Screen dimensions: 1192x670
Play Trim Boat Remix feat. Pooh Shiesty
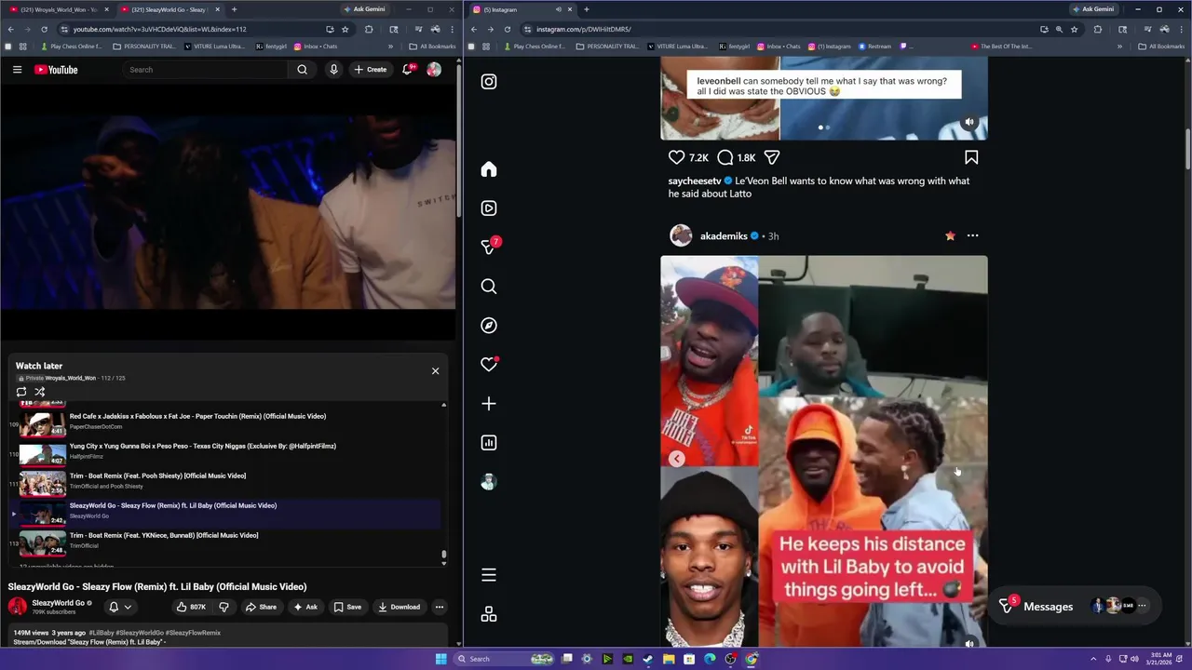coord(224,482)
